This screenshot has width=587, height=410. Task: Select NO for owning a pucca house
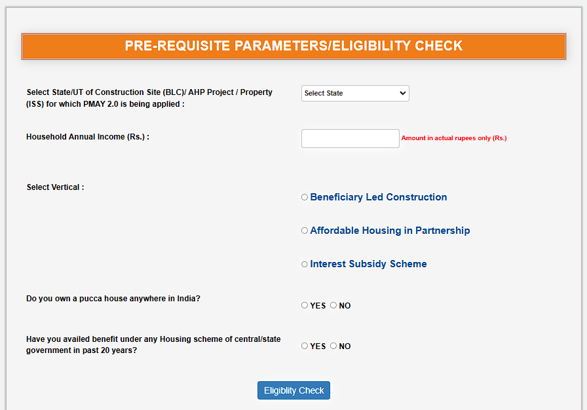[333, 305]
